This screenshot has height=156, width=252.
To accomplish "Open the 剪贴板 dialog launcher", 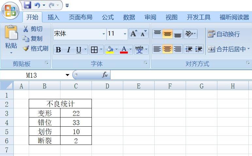I will click(x=47, y=63).
